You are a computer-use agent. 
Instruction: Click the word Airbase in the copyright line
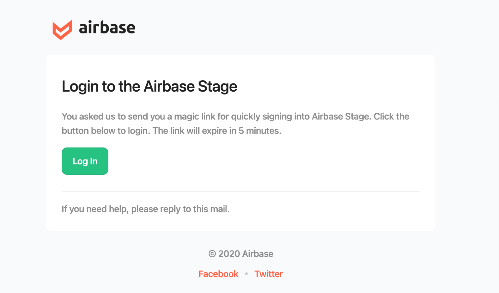click(x=258, y=254)
